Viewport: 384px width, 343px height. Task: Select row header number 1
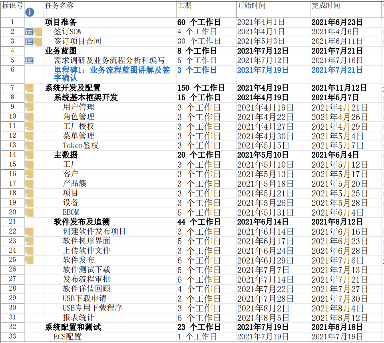(x=12, y=22)
